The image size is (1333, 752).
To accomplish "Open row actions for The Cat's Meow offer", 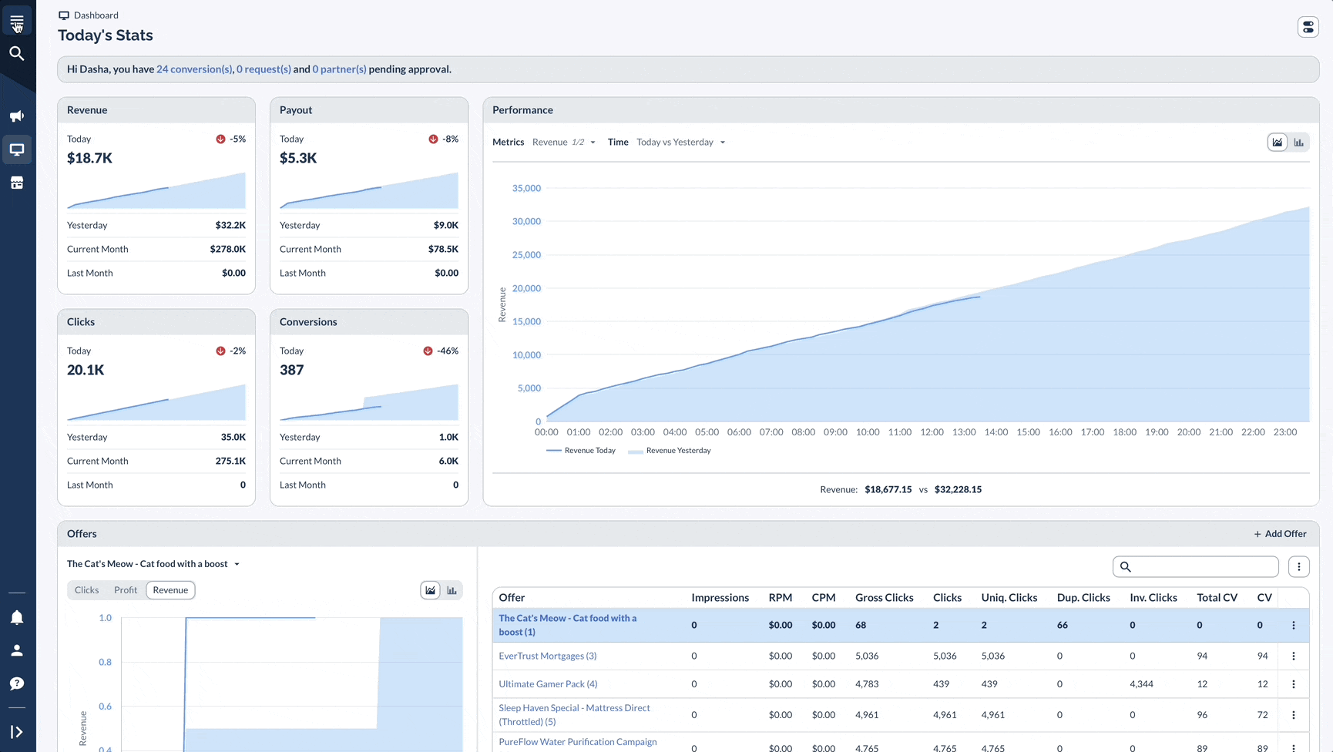I will [x=1294, y=626].
